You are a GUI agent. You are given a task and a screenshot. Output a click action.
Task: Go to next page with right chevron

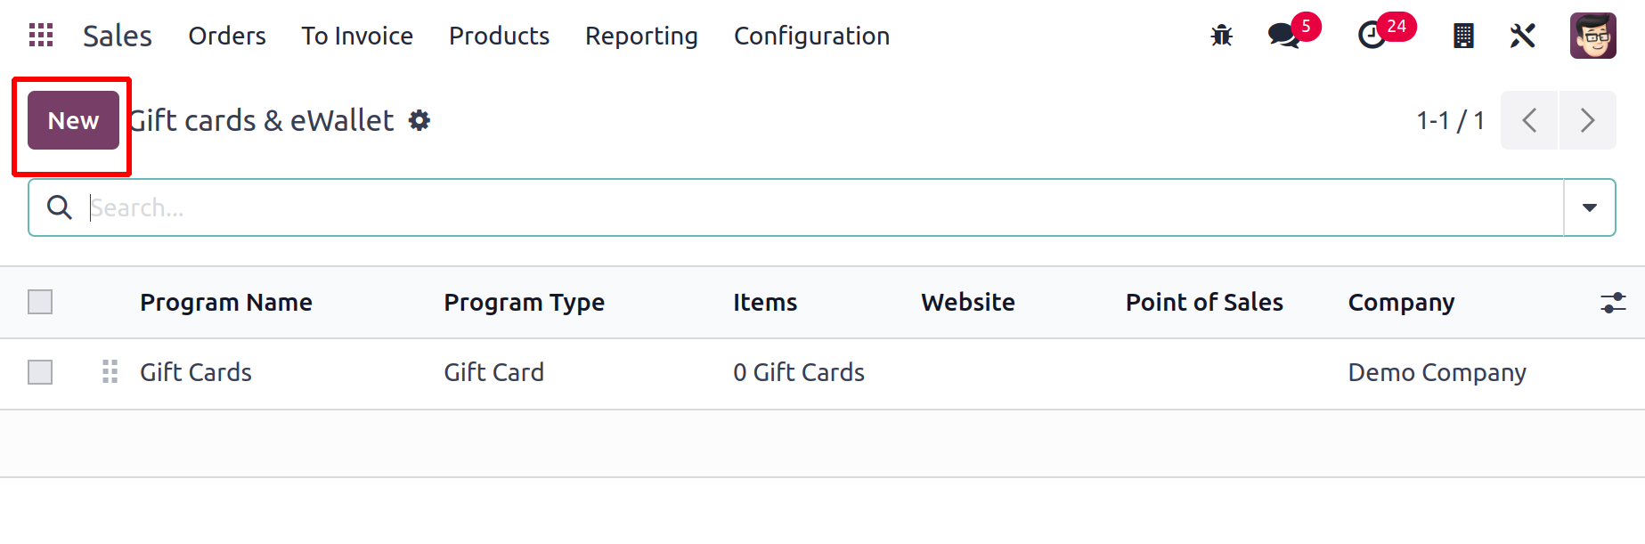1587,120
